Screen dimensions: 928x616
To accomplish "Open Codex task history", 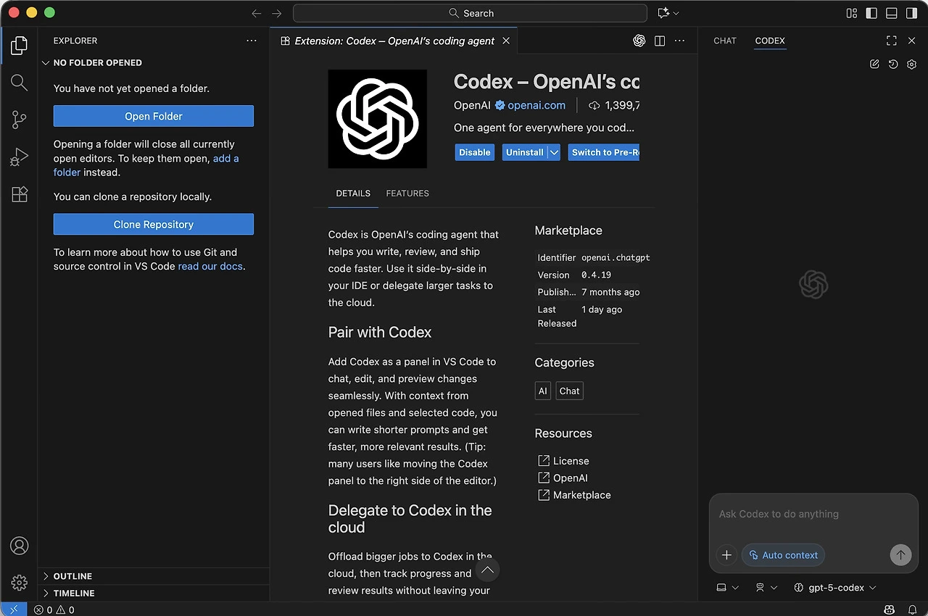I will pyautogui.click(x=893, y=64).
